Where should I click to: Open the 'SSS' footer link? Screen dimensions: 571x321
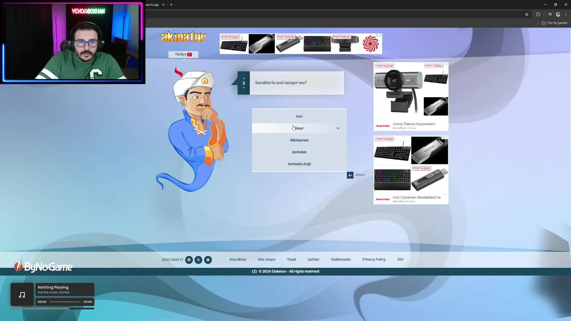click(400, 259)
